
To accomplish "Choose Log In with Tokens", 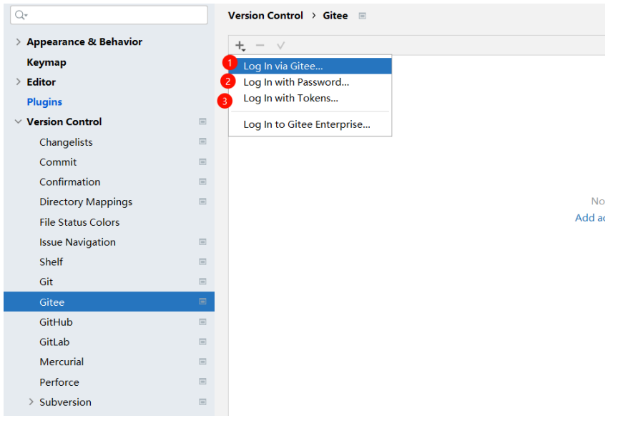I will (310, 98).
